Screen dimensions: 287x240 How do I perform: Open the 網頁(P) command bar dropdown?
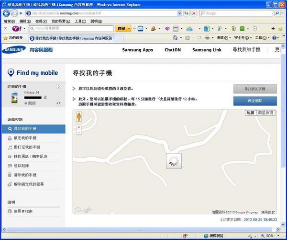tap(224, 38)
